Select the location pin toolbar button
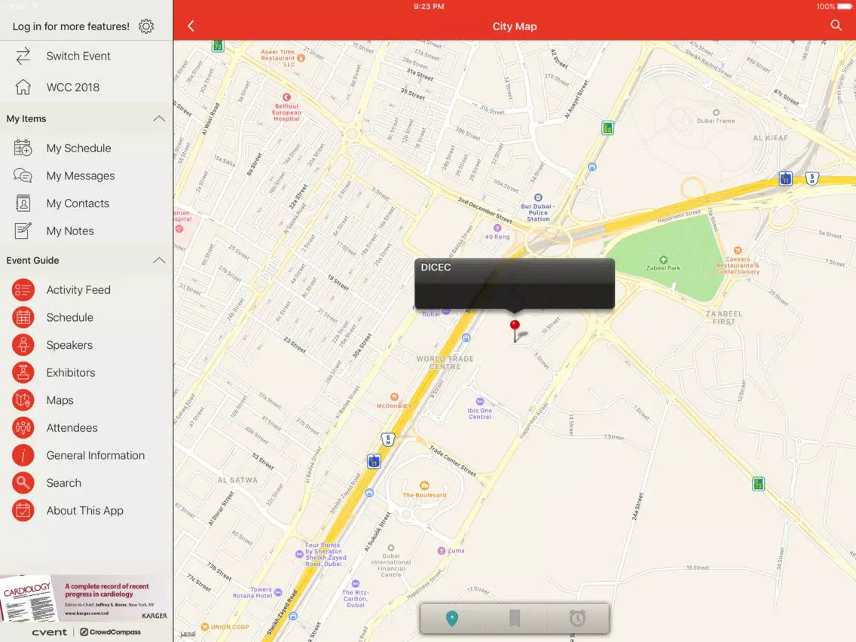Screen dimensions: 856x642 coord(451,619)
